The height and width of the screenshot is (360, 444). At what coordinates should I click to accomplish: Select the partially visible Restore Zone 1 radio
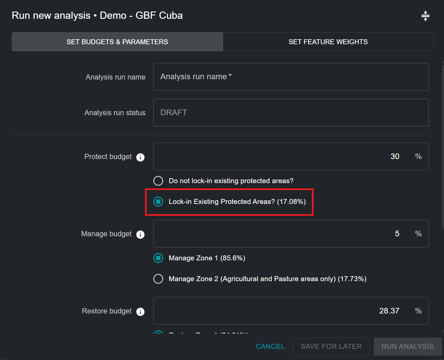tap(158, 333)
